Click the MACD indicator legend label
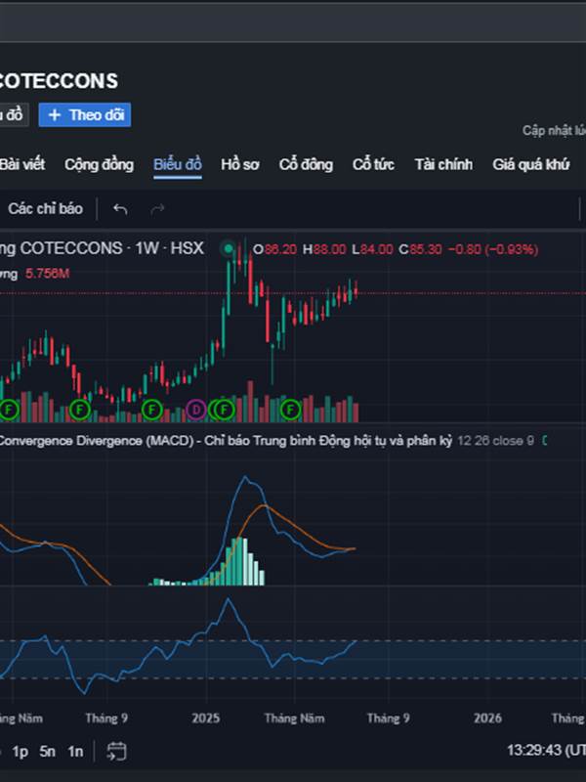This screenshot has height=782, width=586. (x=226, y=441)
